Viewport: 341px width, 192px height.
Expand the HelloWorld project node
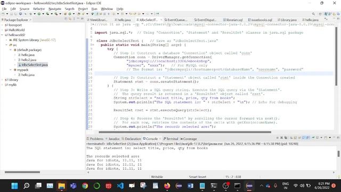click(x=2, y=30)
